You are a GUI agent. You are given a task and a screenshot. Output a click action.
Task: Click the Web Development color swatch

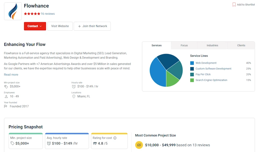[x=192, y=63]
